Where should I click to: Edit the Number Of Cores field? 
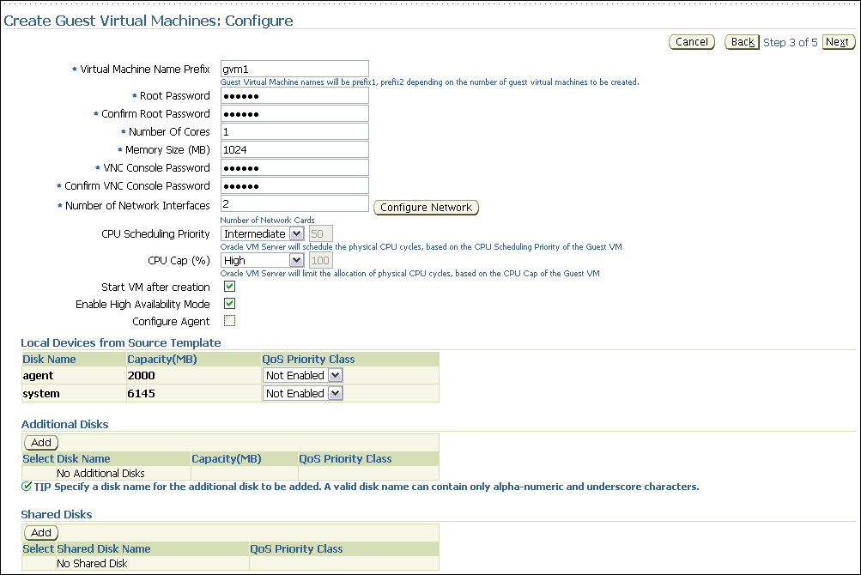pos(294,132)
